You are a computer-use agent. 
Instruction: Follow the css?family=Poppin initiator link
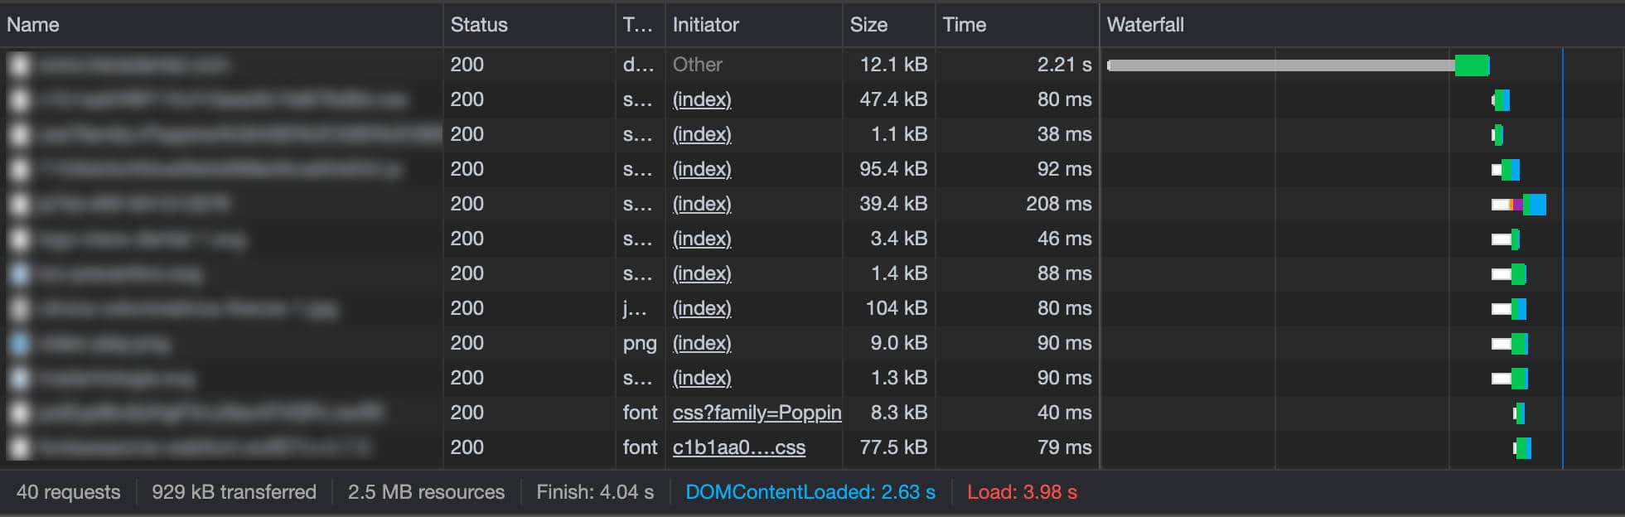(757, 413)
